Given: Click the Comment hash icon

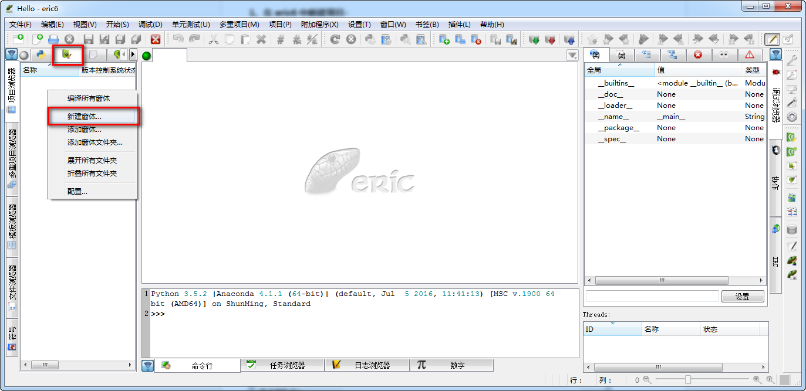Looking at the screenshot, I should (281, 39).
